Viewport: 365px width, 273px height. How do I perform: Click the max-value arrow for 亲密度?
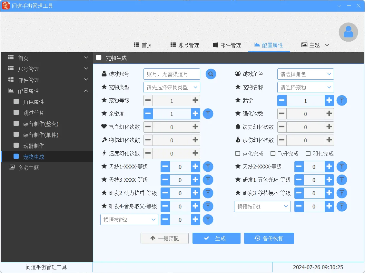[208, 114]
